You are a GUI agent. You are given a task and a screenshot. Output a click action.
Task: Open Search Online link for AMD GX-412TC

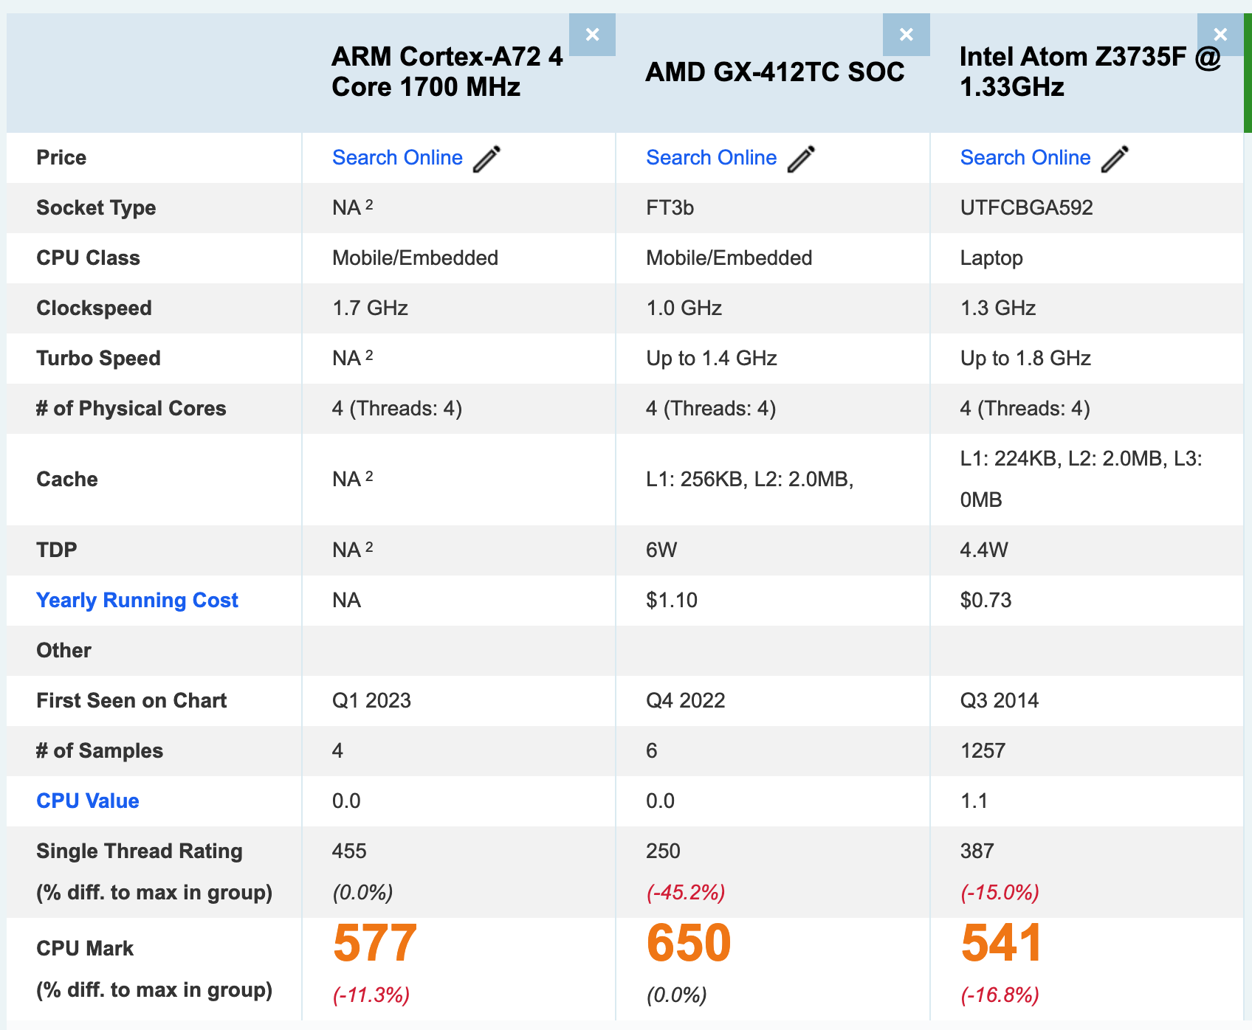tap(712, 158)
